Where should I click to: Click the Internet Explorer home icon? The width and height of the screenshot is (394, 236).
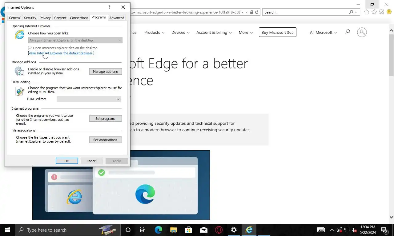pyautogui.click(x=366, y=12)
